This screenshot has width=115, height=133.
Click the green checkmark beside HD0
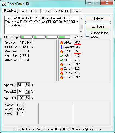coord(61,60)
